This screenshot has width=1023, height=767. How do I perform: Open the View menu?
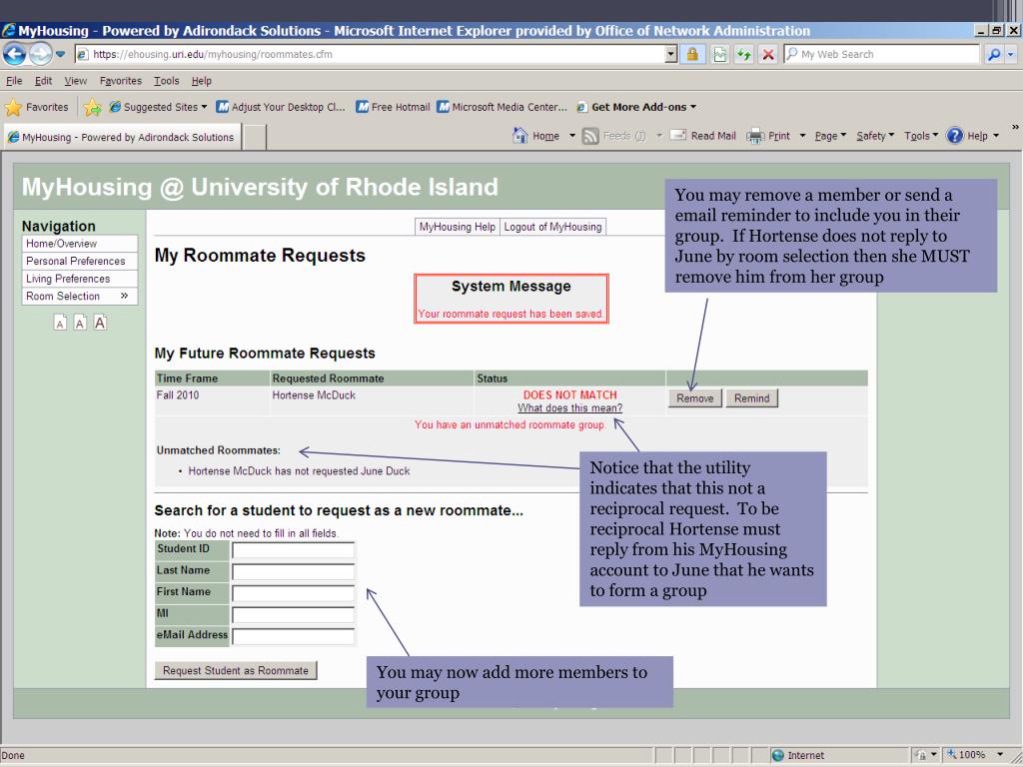(75, 81)
